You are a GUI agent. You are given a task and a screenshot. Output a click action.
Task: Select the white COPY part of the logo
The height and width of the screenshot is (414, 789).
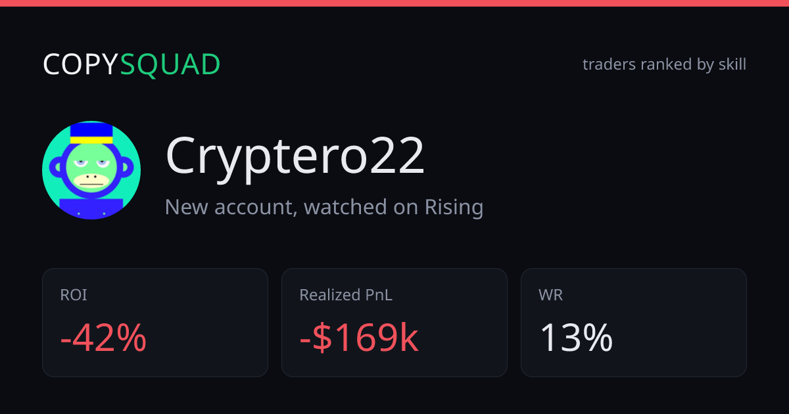click(x=81, y=64)
